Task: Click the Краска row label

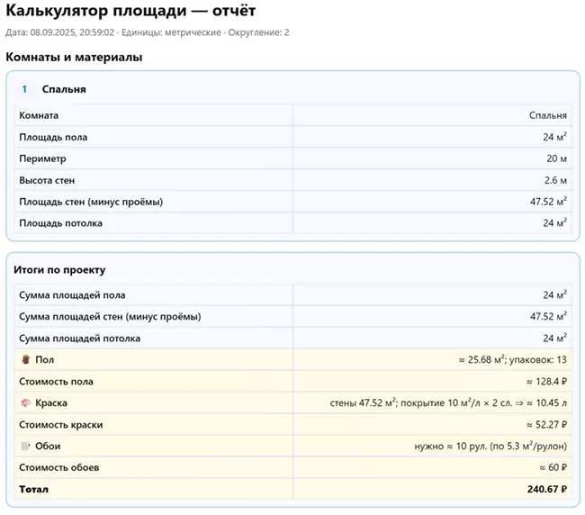Action: click(x=51, y=403)
